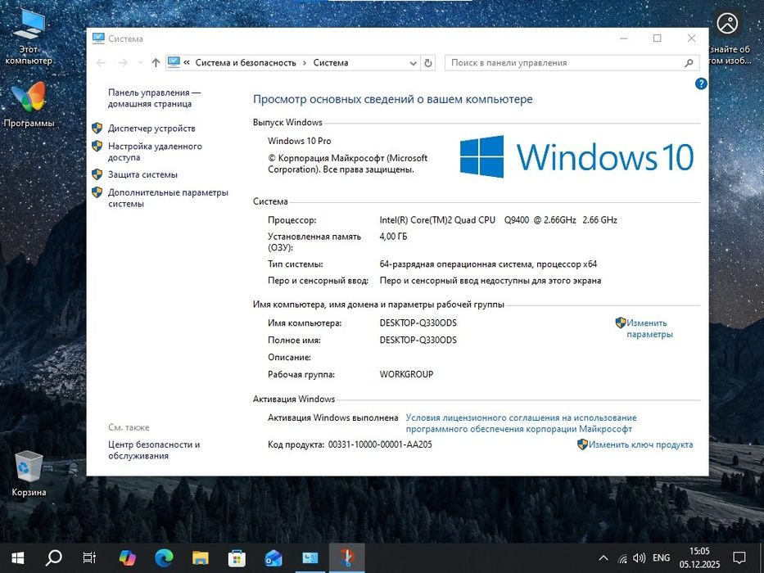
Task: Click the Система window title icon
Action: point(98,38)
